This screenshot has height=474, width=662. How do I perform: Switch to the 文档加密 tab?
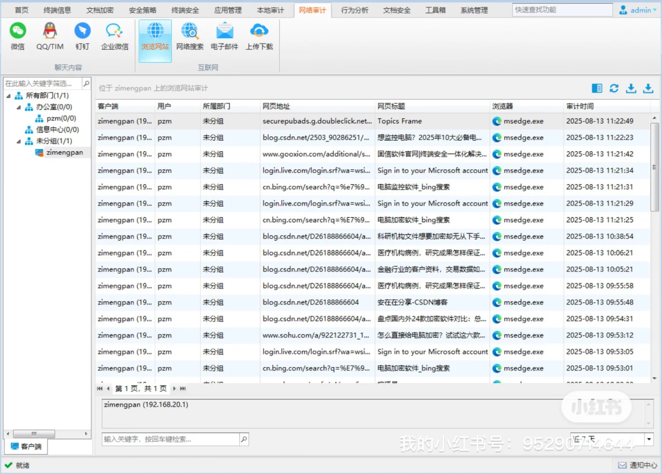tap(100, 10)
